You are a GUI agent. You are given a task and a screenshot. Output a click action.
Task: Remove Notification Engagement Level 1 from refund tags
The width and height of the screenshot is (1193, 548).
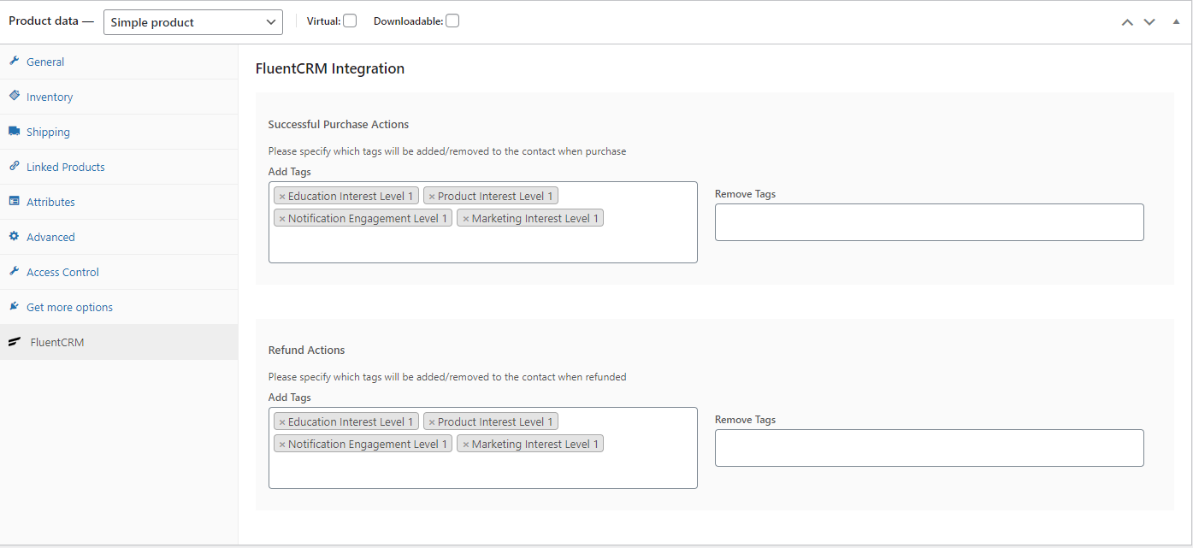pyautogui.click(x=282, y=445)
